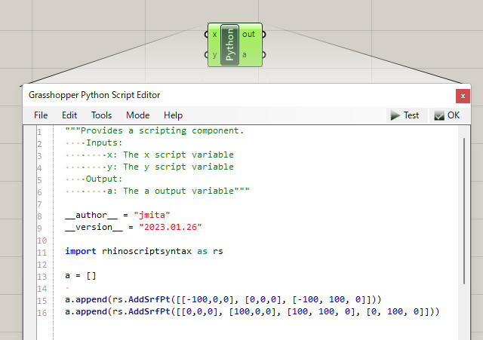
Task: Click the checkmark icon on OK button
Action: coord(438,115)
